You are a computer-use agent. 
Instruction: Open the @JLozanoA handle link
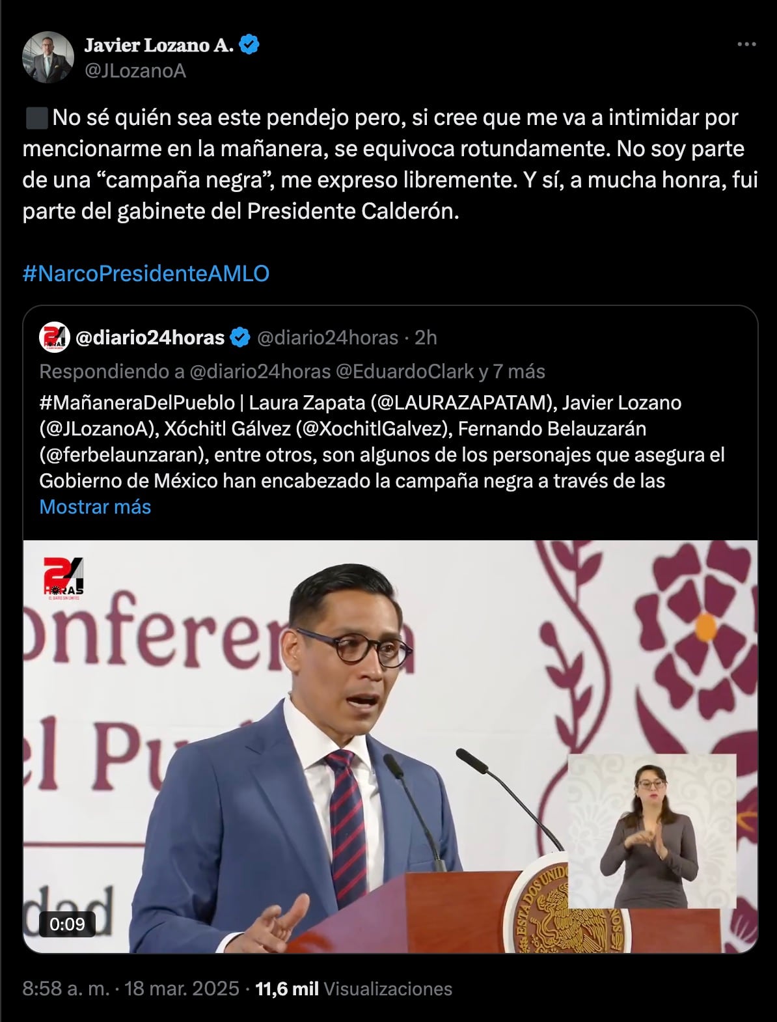pyautogui.click(x=135, y=71)
